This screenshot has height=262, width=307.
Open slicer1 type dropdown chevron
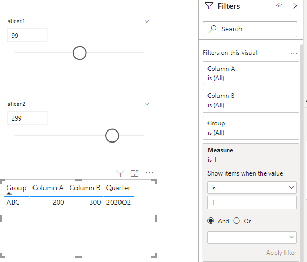point(147,21)
